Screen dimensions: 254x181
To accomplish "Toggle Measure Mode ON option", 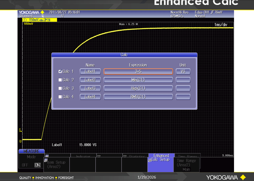I will [x=37, y=165].
